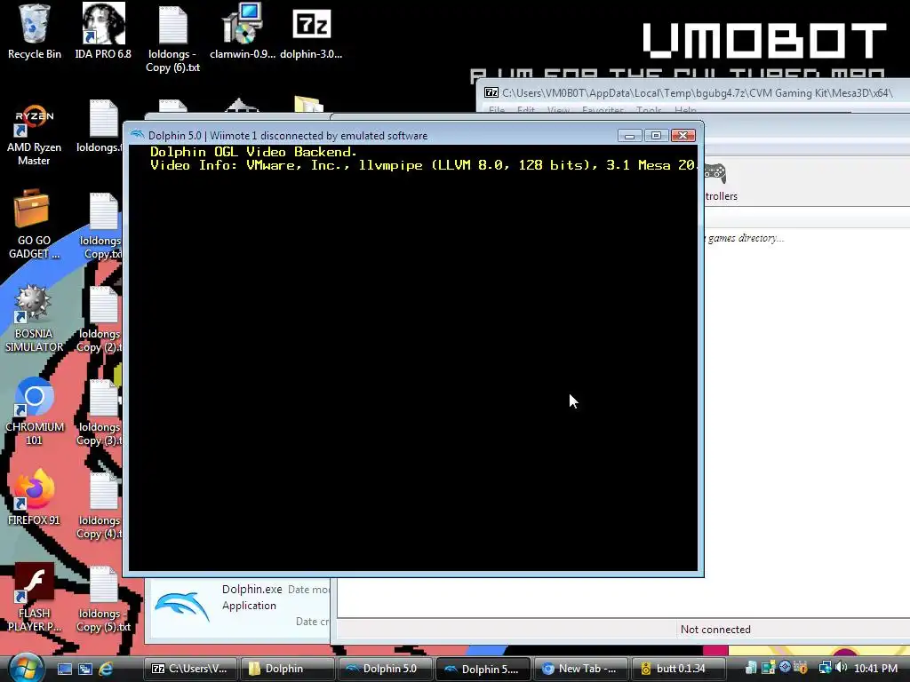Click the Controllers gamepad icon in Dolphin
The height and width of the screenshot is (682, 910).
pyautogui.click(x=715, y=173)
